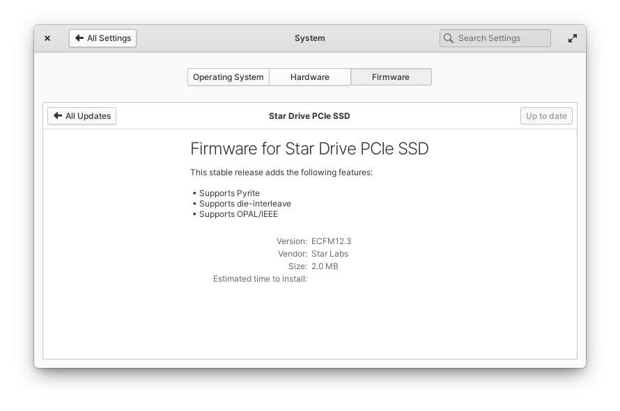Click the Supports OPAL/IEEE feature line
The width and height of the screenshot is (620, 411).
(x=238, y=214)
